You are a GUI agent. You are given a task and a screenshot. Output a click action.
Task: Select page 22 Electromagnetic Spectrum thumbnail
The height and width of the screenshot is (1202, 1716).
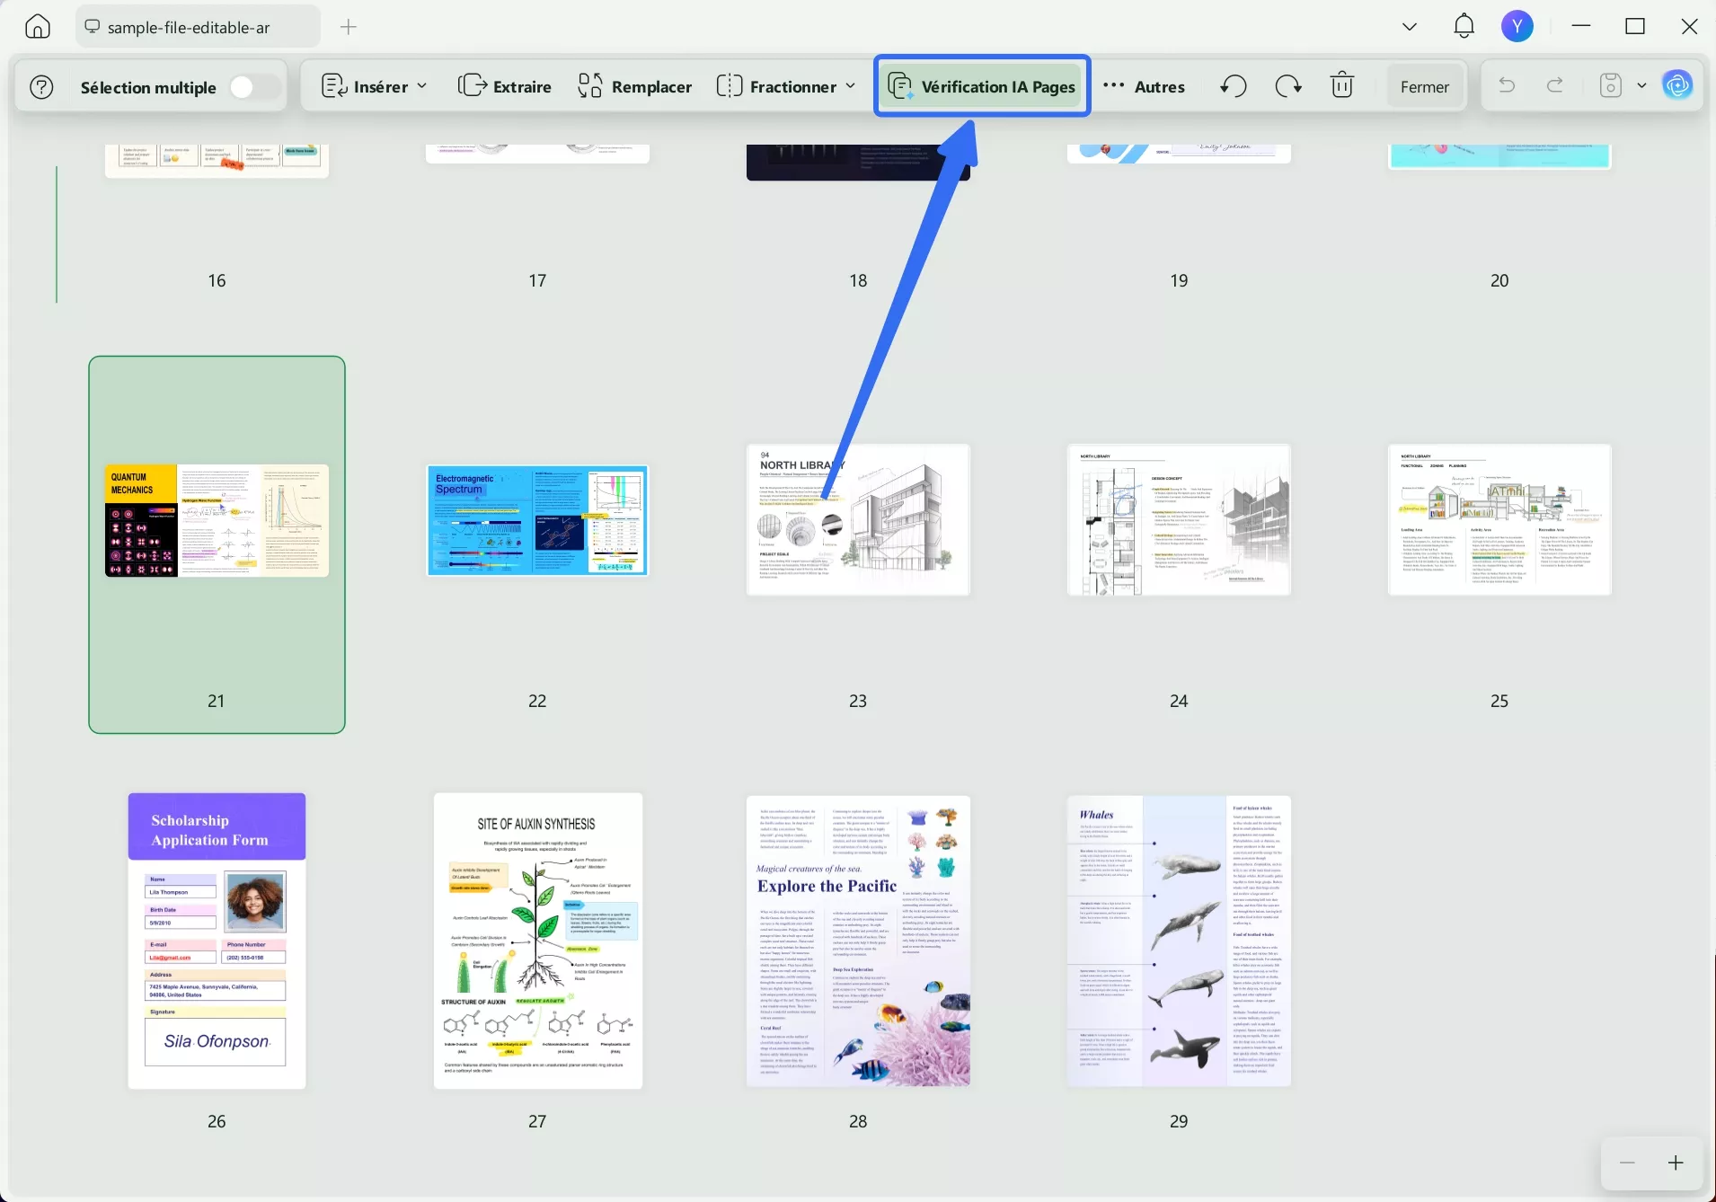537,520
